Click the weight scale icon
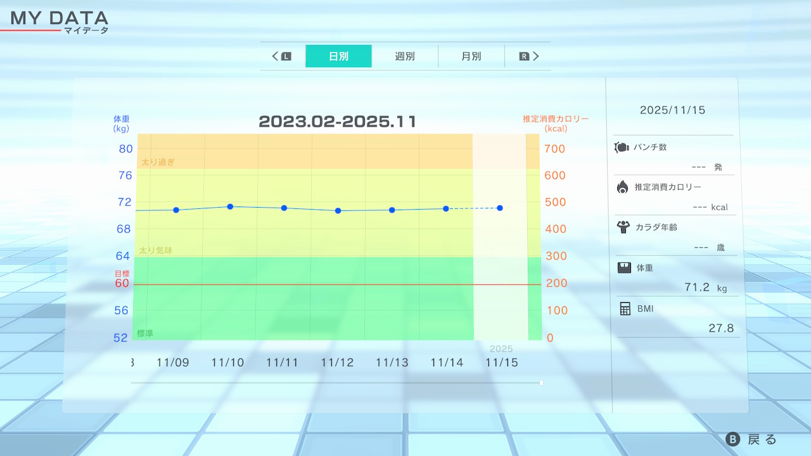 click(624, 267)
